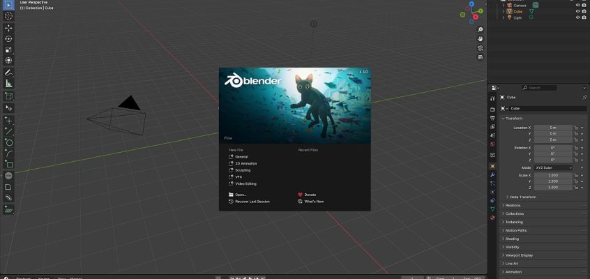Click the hand pan view icon
590x279 pixels.
pos(480,39)
